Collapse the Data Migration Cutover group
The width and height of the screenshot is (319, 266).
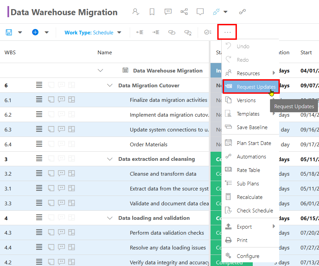[110, 85]
